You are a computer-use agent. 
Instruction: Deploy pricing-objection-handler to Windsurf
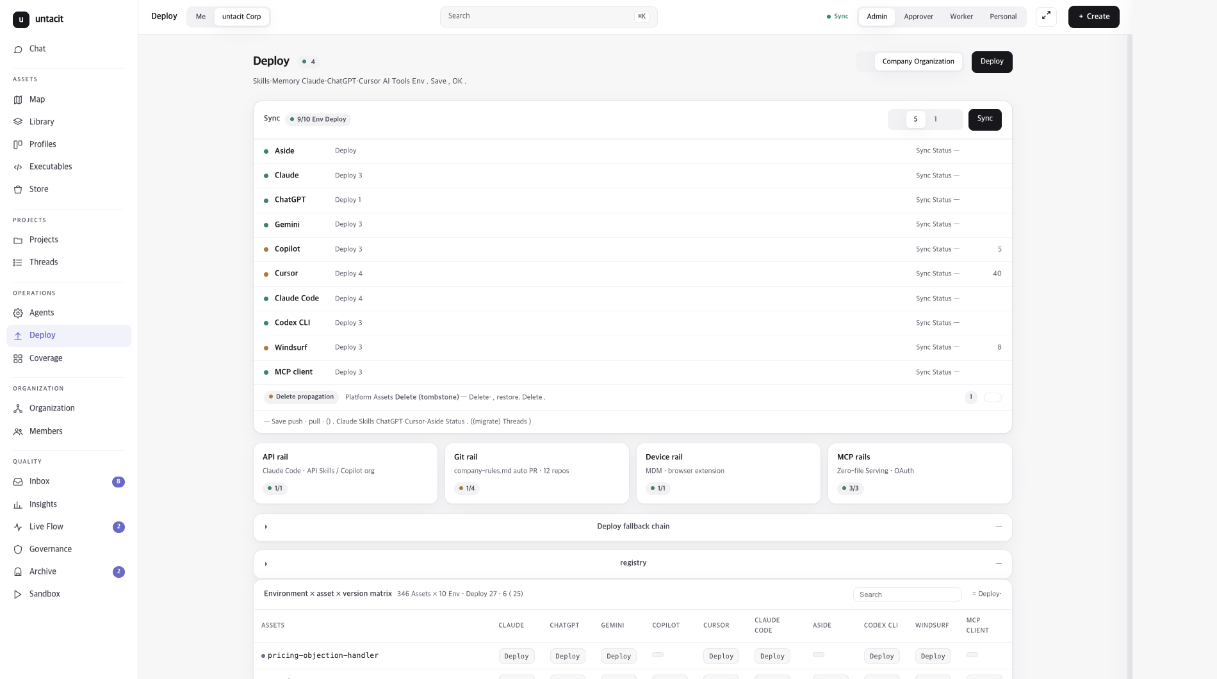[933, 656]
